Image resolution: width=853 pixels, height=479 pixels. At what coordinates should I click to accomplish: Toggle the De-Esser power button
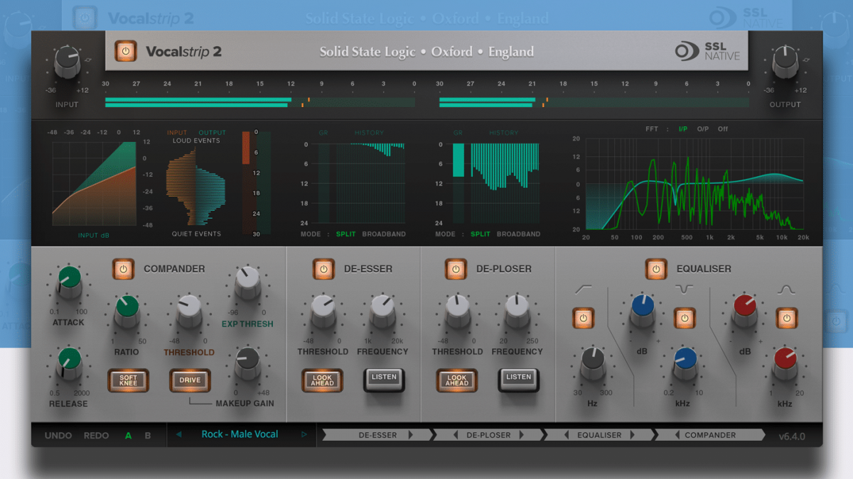click(x=323, y=269)
